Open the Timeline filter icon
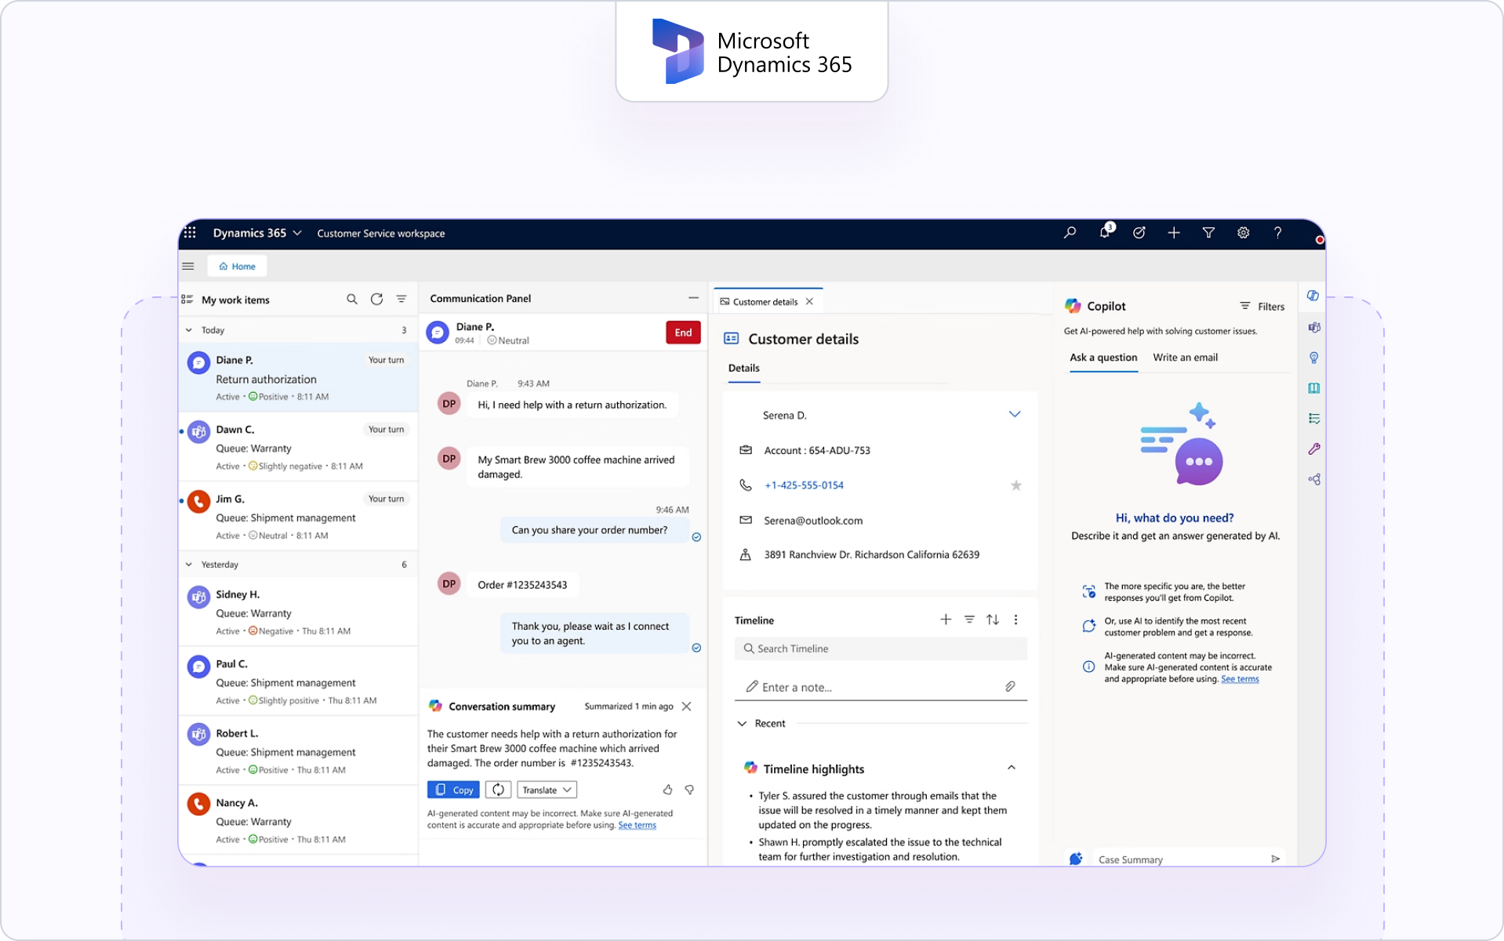The image size is (1504, 941). pyautogui.click(x=969, y=619)
